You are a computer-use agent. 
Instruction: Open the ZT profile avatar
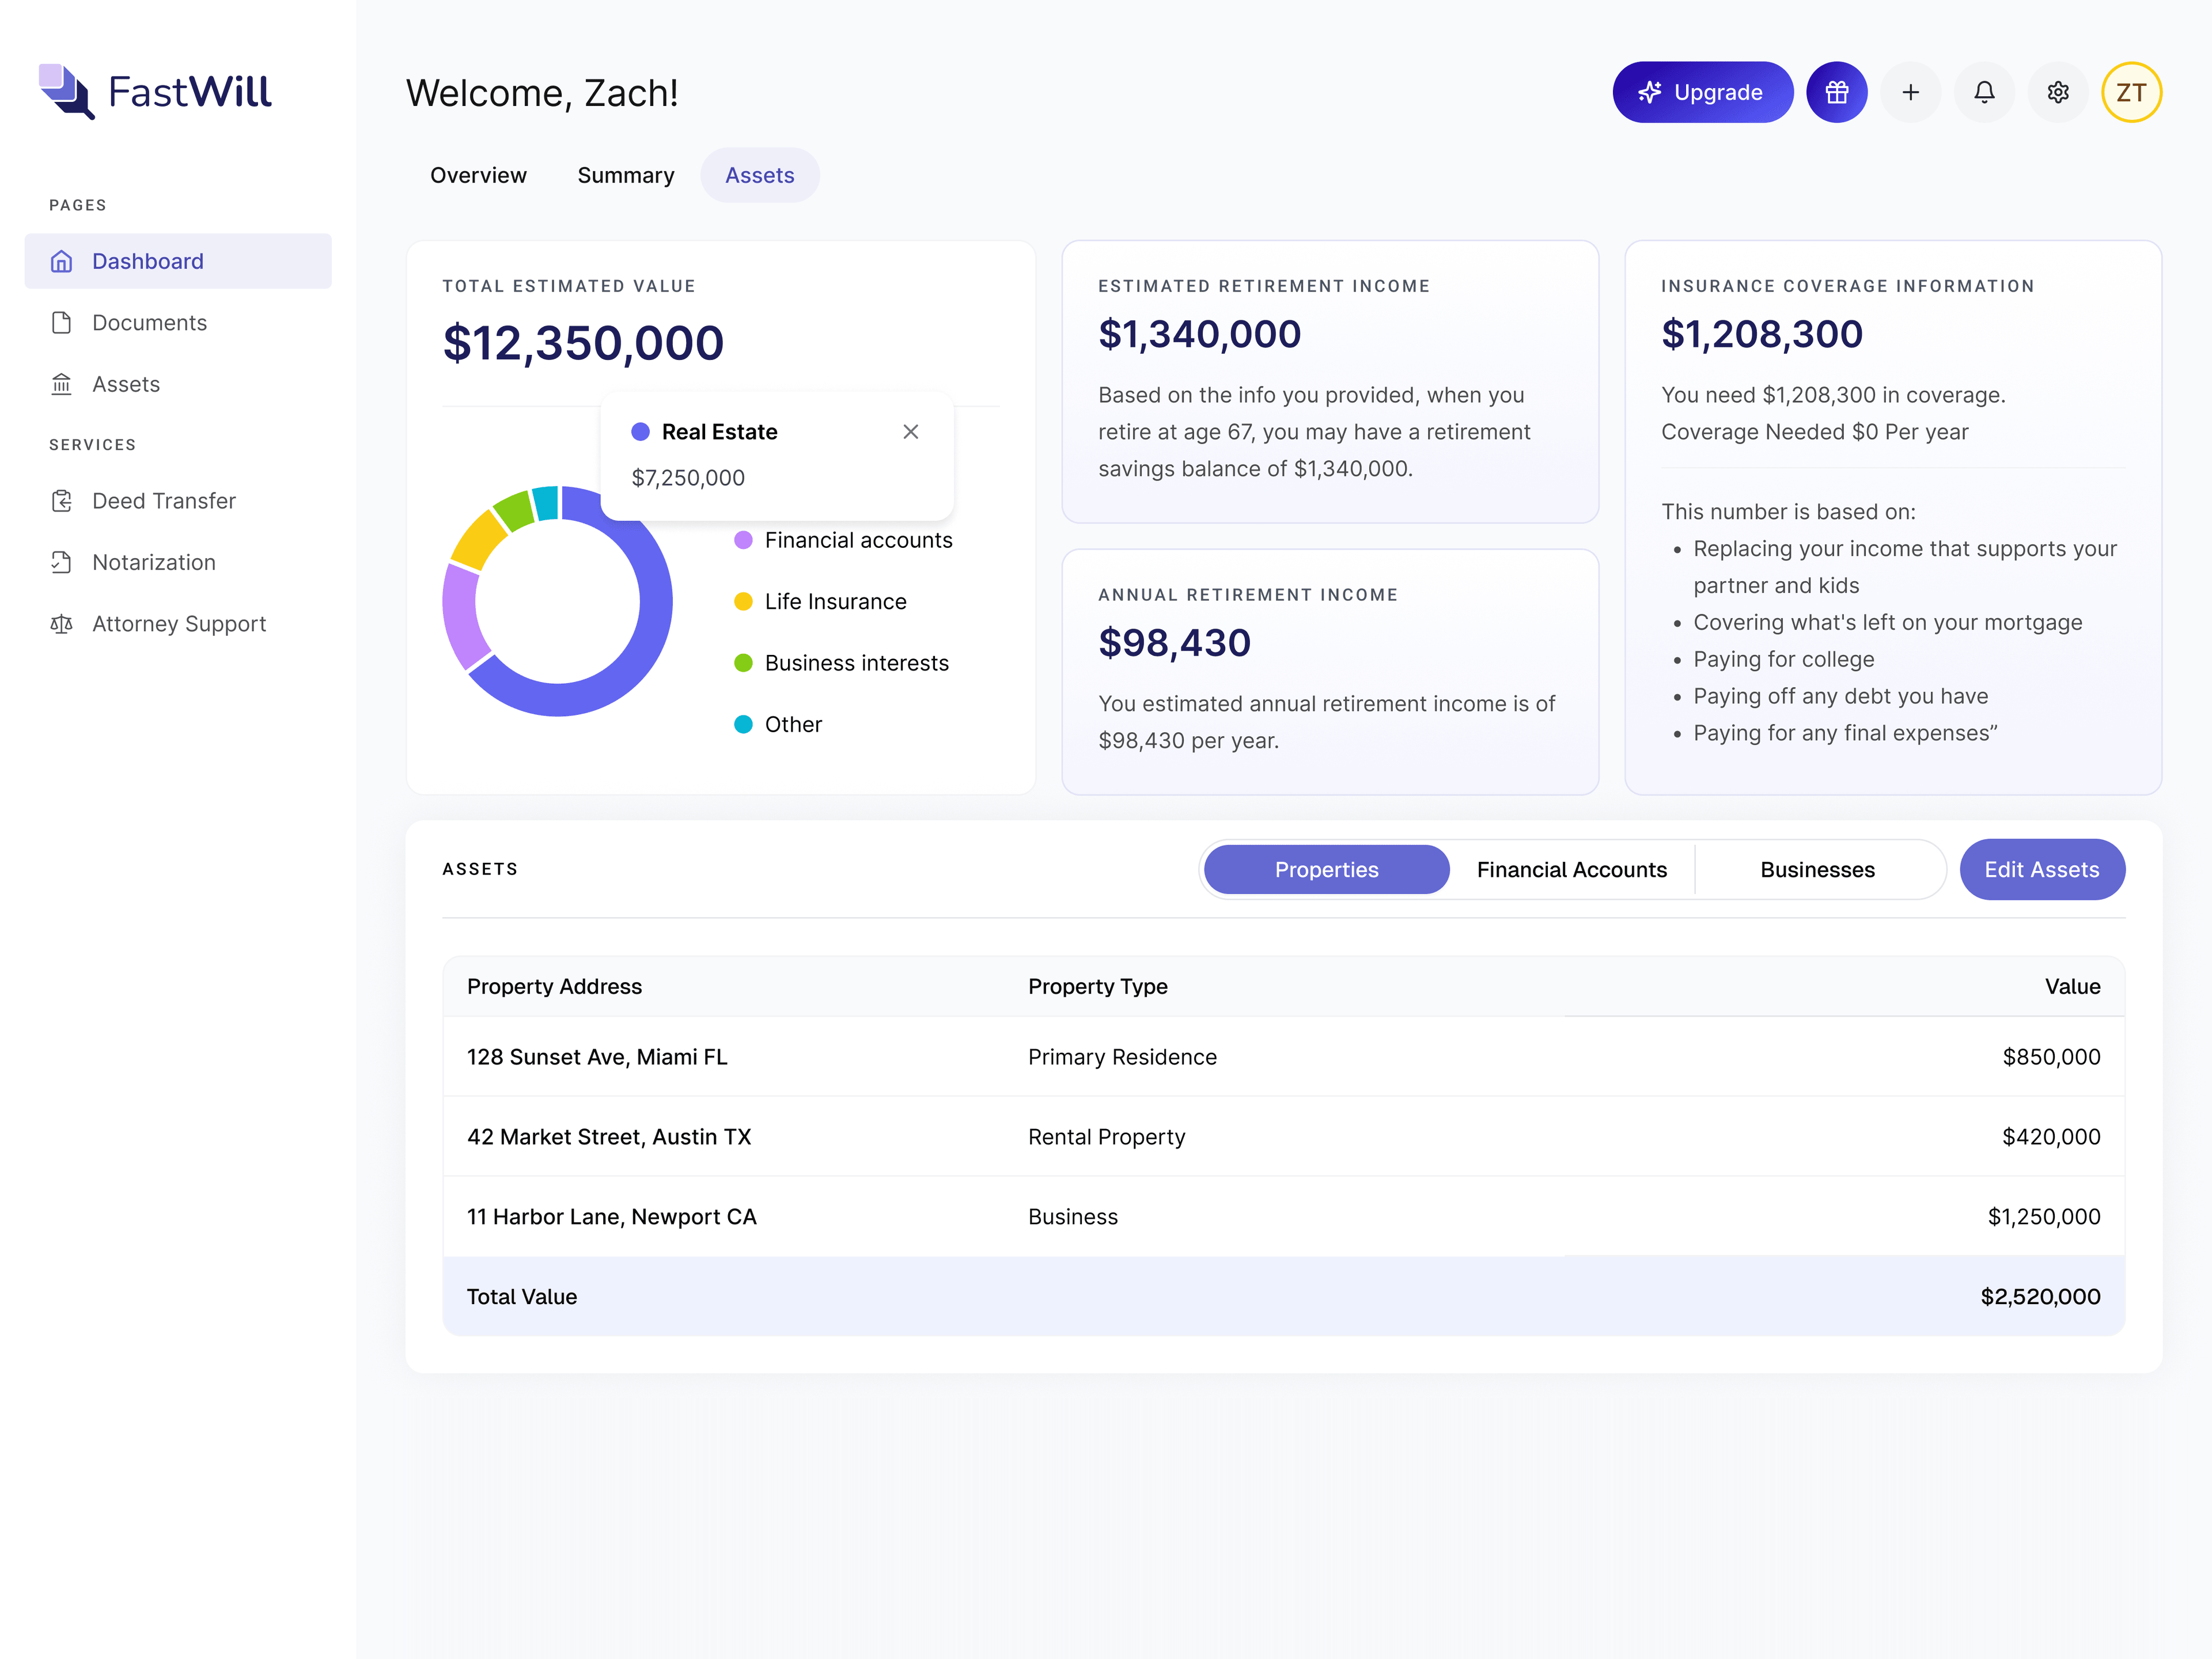pyautogui.click(x=2132, y=92)
